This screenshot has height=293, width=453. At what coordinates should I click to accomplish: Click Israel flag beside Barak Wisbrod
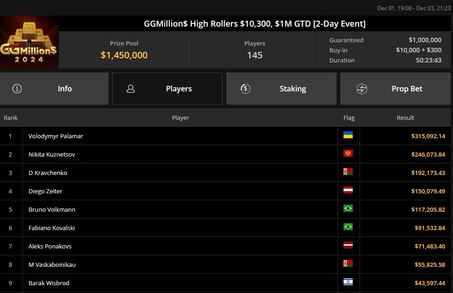(348, 282)
